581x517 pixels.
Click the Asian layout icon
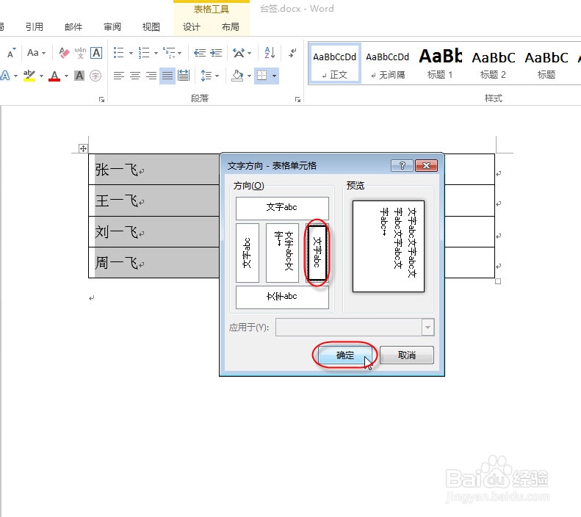[239, 53]
